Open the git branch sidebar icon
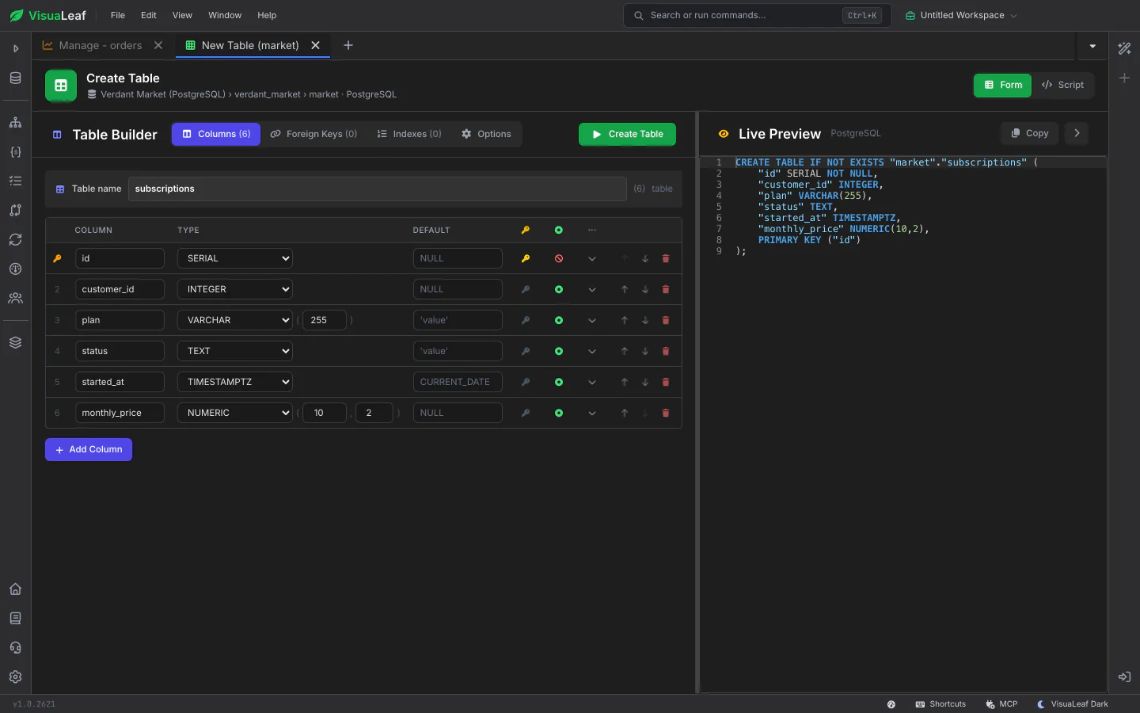Viewport: 1140px width, 713px height. 15,210
